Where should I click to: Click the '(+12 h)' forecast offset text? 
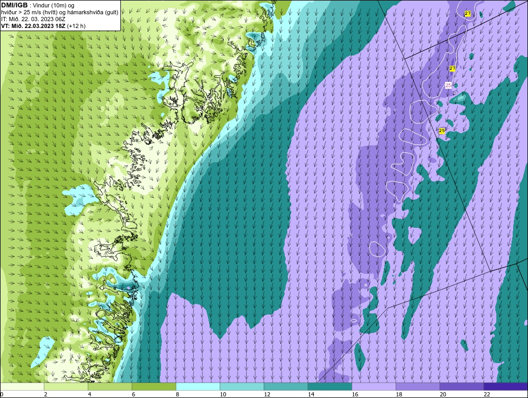pyautogui.click(x=77, y=26)
